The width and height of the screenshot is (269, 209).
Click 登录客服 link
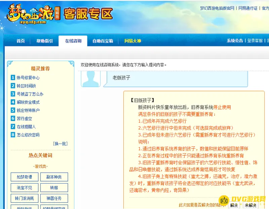tap(255, 41)
